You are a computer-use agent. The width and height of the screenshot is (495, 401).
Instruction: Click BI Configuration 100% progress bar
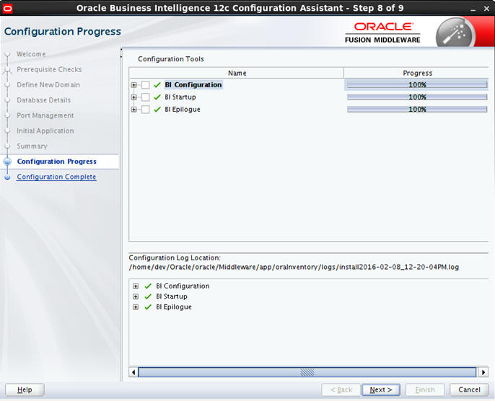point(417,85)
